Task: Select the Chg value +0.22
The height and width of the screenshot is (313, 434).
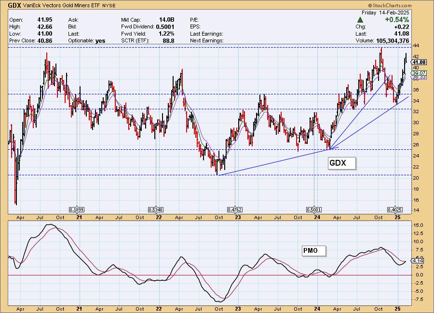Action: (x=402, y=26)
